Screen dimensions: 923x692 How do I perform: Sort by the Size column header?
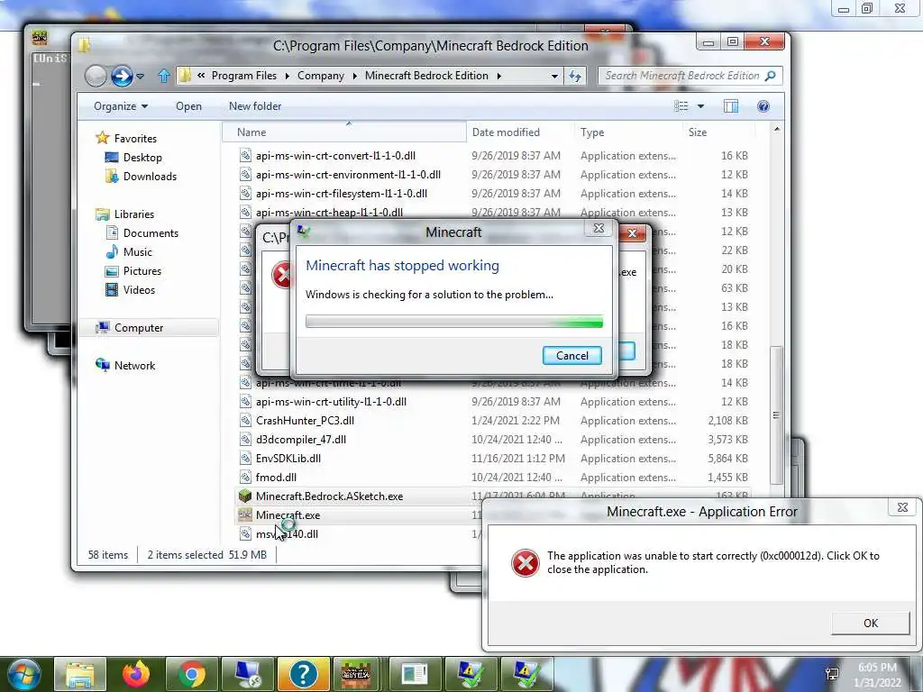(718, 132)
